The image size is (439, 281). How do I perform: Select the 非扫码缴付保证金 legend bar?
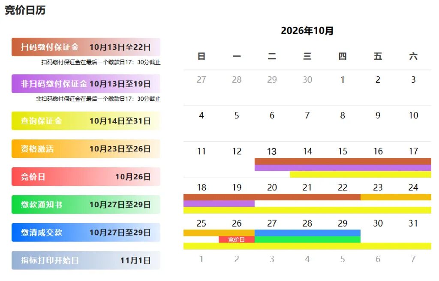tap(86, 84)
